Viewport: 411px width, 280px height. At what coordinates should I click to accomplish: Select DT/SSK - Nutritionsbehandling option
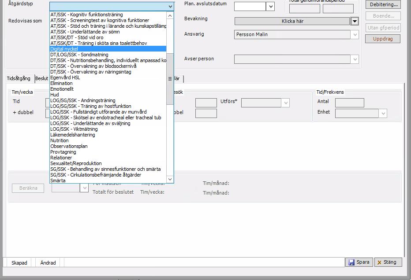[108, 60]
